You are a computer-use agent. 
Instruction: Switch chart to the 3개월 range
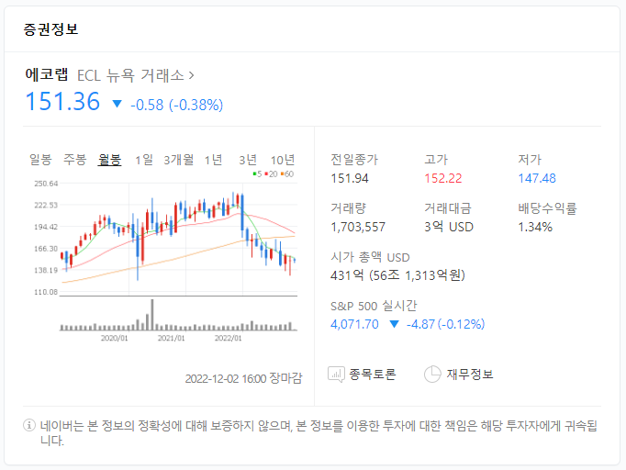pos(178,160)
